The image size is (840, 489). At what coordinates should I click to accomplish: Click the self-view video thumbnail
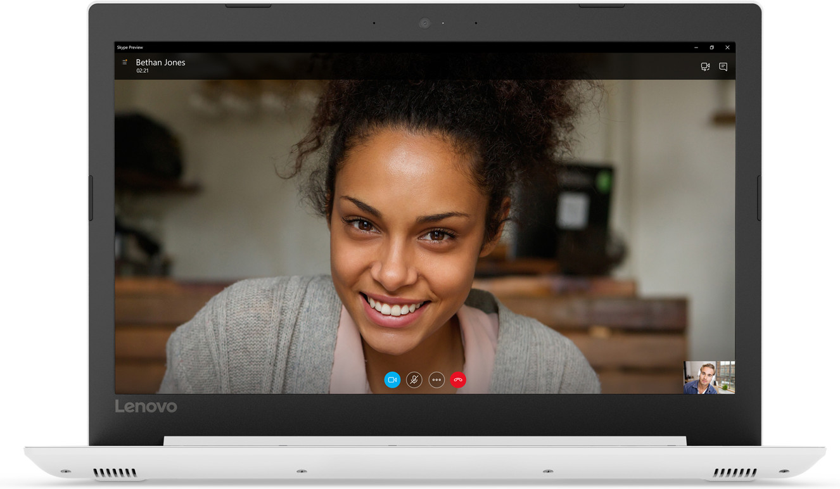pos(709,378)
